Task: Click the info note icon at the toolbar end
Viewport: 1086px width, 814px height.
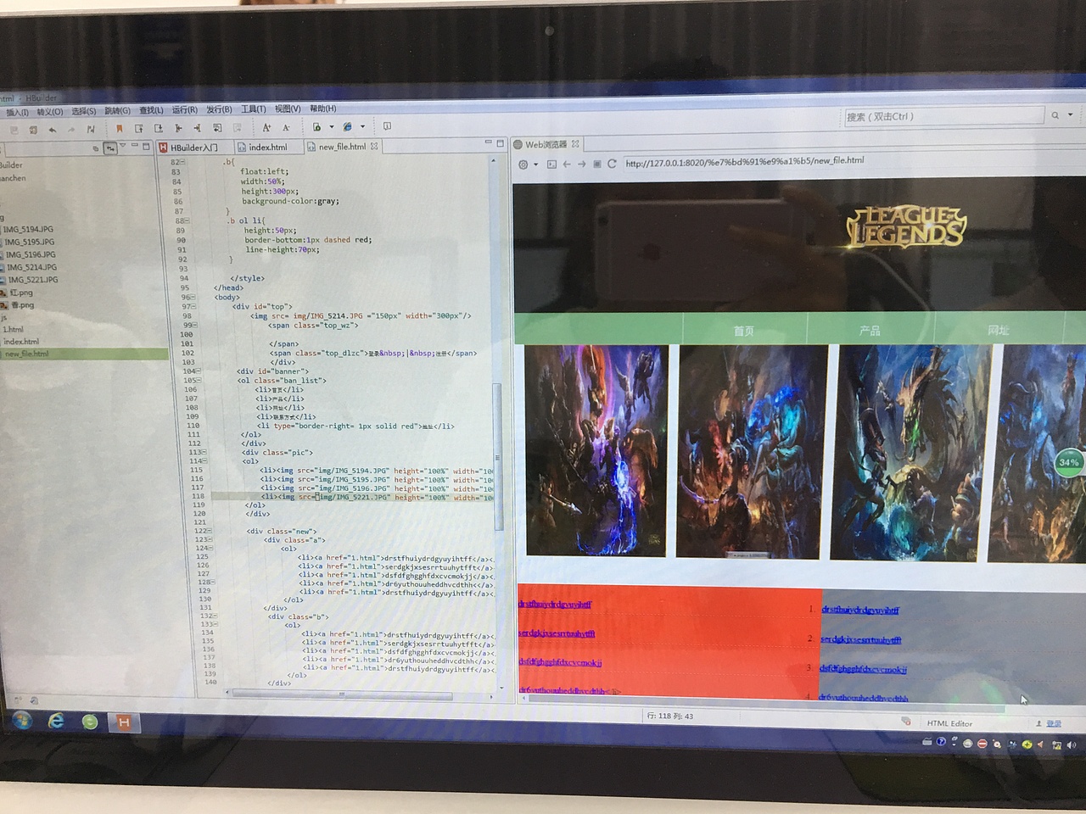Action: 387,126
